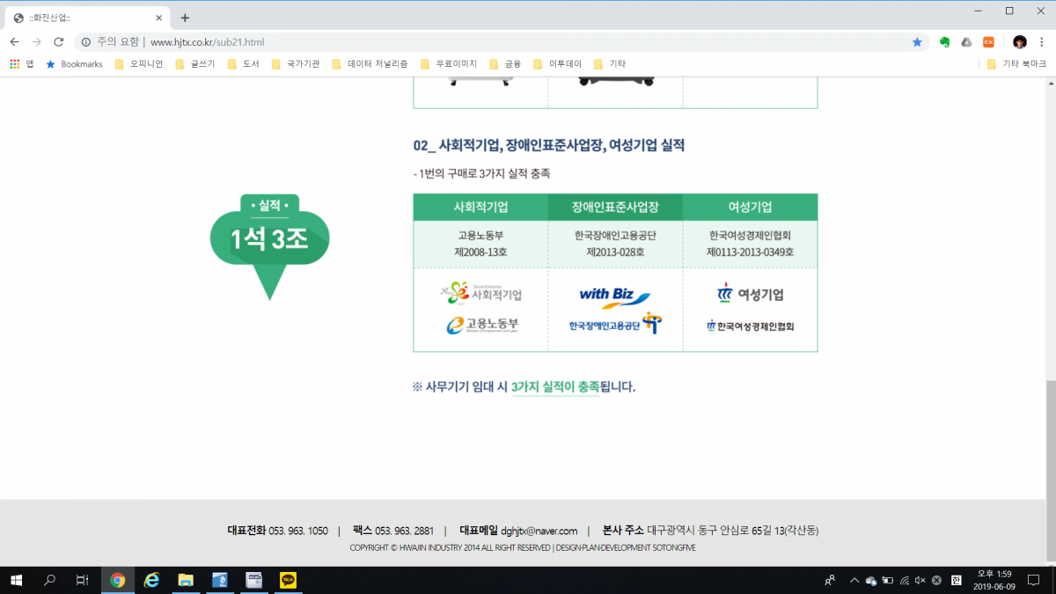Viewport: 1056px width, 594px height.
Task: Open Chrome's three-dot menu
Action: (1040, 41)
